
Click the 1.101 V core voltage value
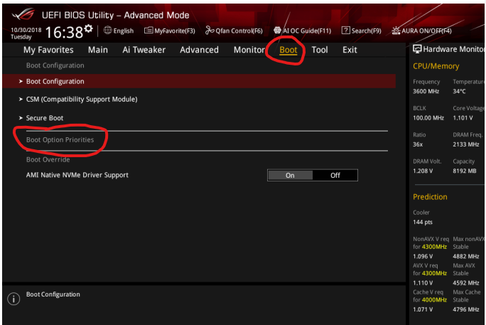point(463,118)
